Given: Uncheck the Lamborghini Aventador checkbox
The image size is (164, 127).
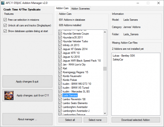Looking at the screenshot, I should click(60, 107).
